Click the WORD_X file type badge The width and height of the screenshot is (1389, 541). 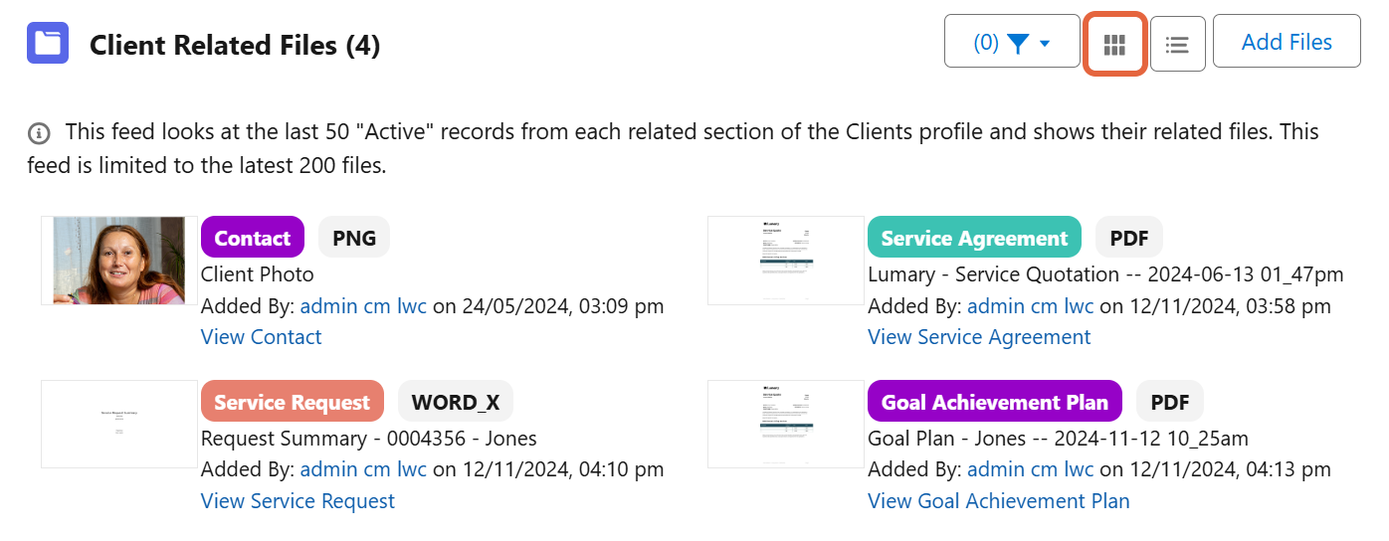tap(456, 402)
